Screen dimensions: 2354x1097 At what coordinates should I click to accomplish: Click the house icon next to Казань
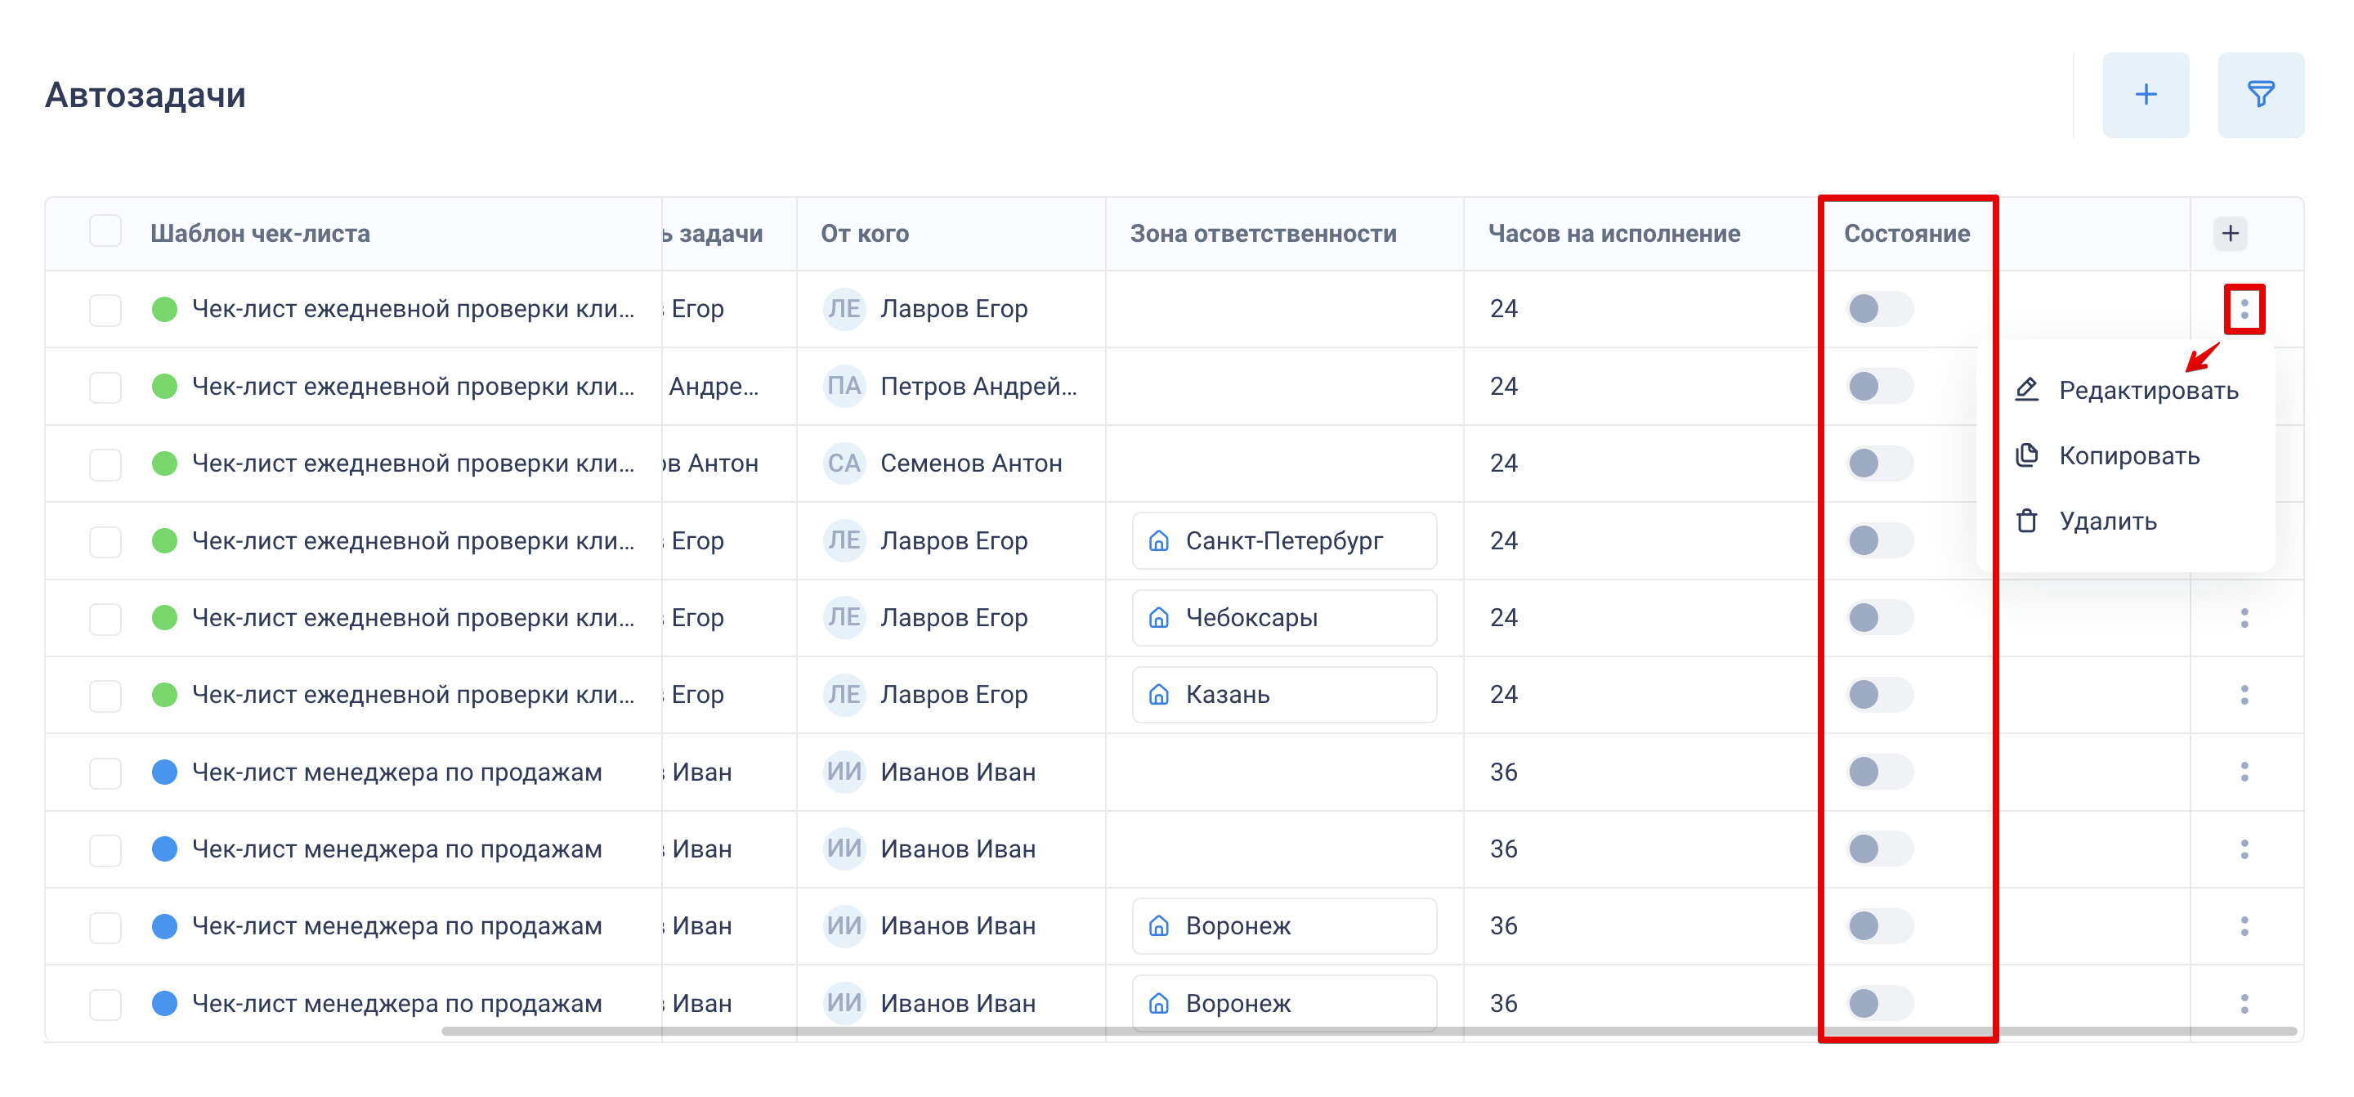tap(1158, 695)
